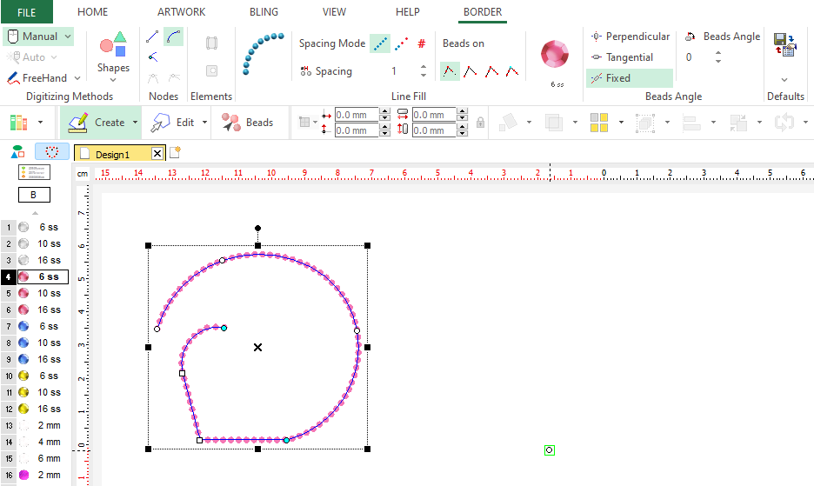Close the Design1 tab

(x=157, y=153)
